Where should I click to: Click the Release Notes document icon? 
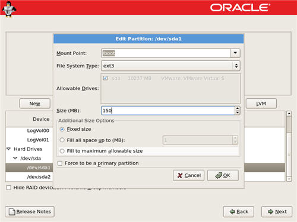[12, 212]
